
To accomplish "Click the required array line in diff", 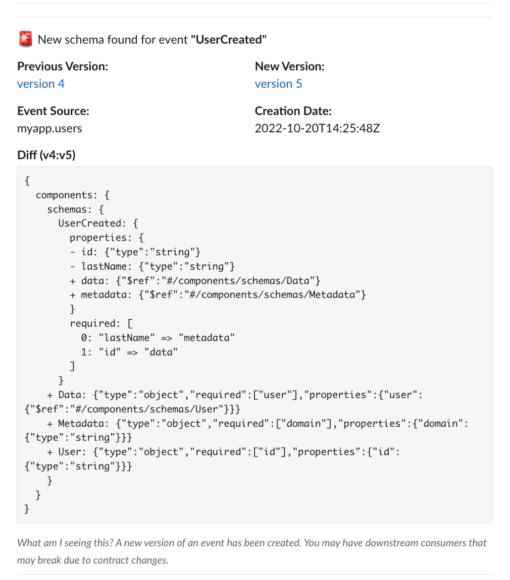I will point(102,323).
